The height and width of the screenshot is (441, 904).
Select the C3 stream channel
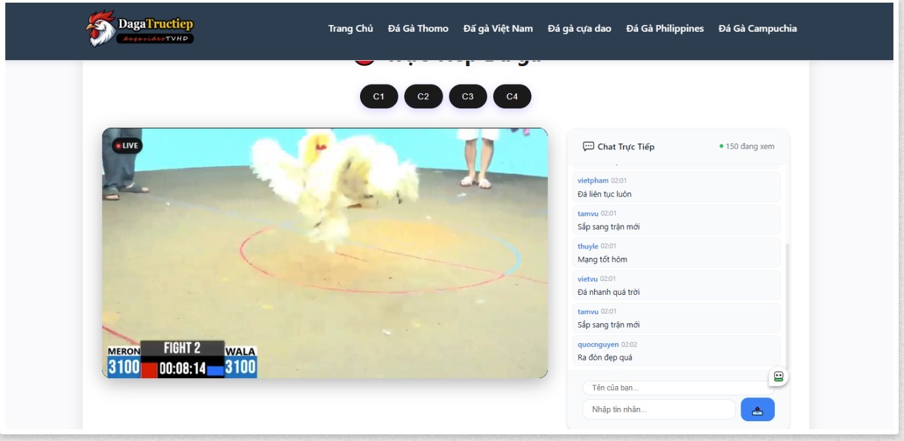(467, 97)
